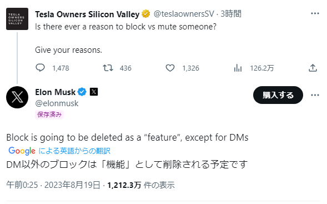Viewport: 327px width, 204px height.
Task: Open the @teslaownersSV handle link
Action: pos(184,14)
